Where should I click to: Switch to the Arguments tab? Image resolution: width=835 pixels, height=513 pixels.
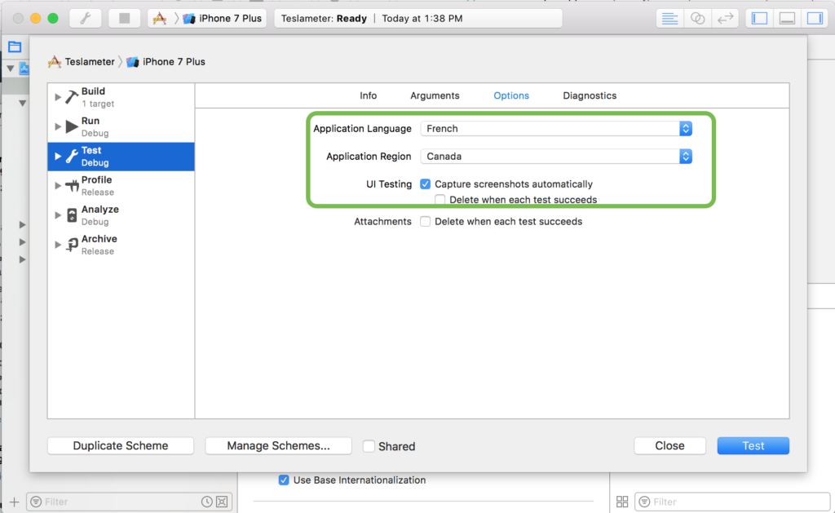click(x=435, y=96)
